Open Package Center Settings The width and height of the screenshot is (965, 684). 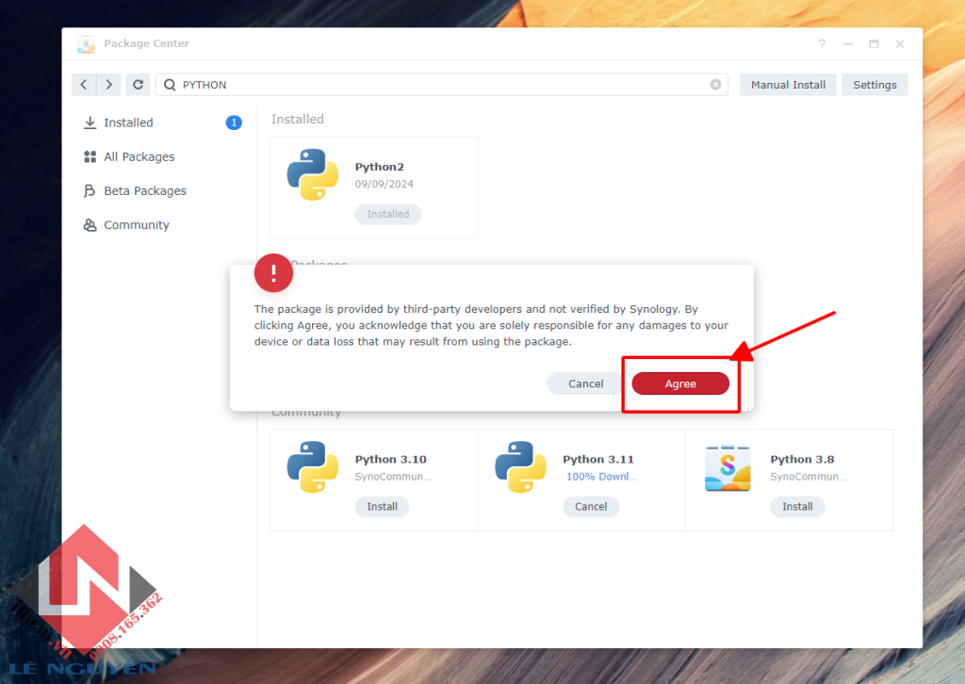tap(875, 85)
